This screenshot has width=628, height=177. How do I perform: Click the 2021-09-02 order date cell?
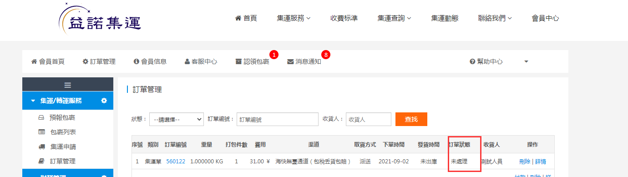click(394, 161)
